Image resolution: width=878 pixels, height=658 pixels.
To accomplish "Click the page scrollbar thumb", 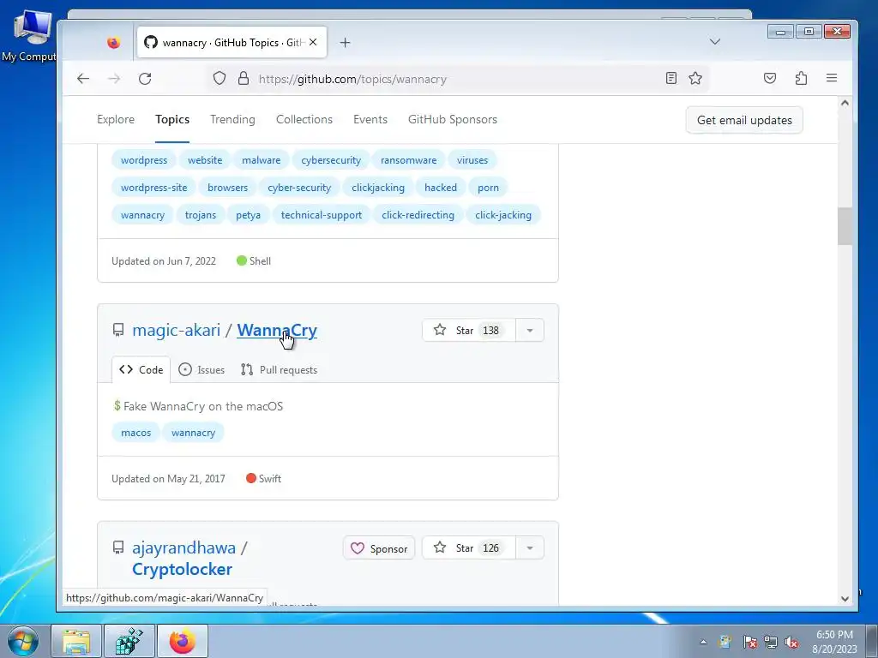I will coord(845,226).
